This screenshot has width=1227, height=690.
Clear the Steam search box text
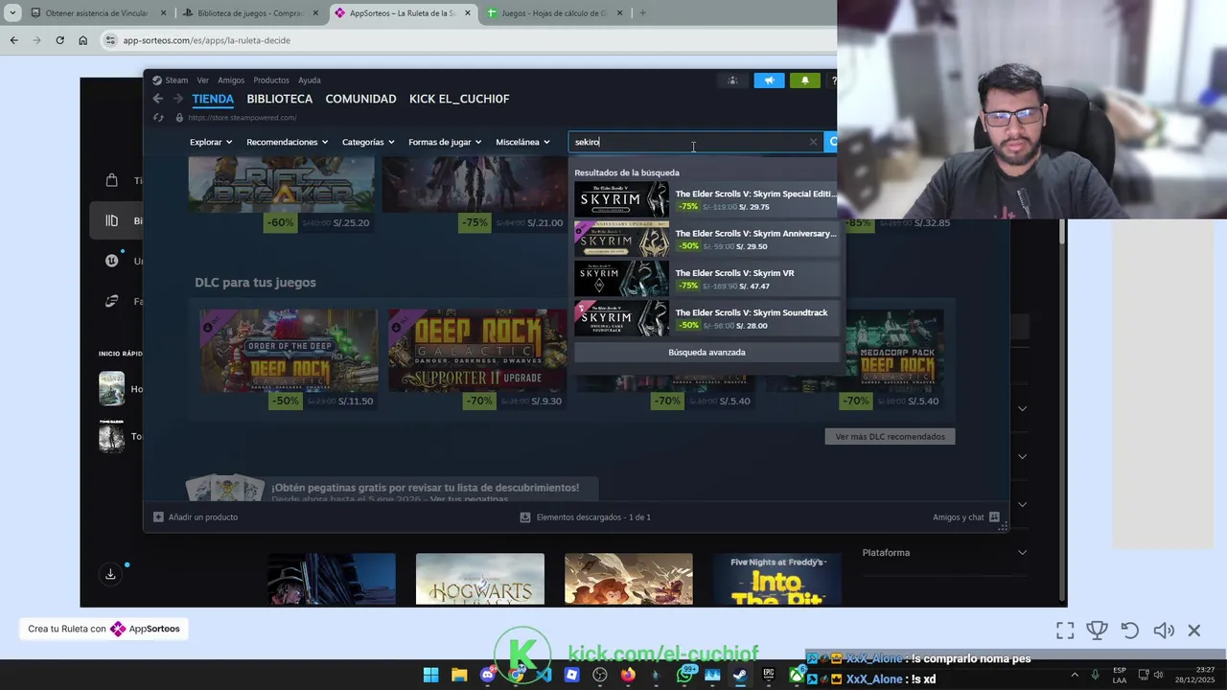point(813,142)
